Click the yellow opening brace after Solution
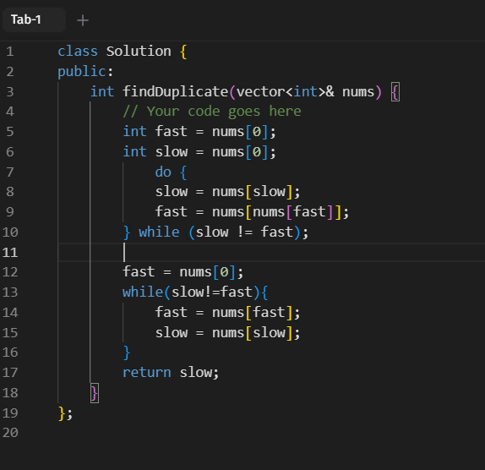 click(183, 52)
